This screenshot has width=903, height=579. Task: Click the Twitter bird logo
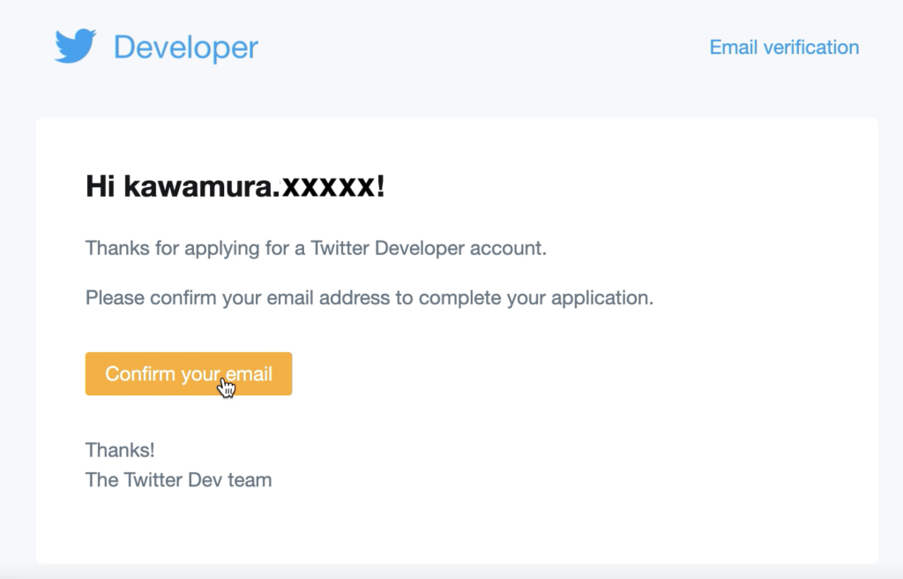click(76, 46)
